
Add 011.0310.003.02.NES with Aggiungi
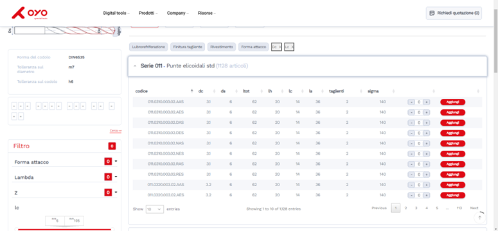[x=452, y=153]
